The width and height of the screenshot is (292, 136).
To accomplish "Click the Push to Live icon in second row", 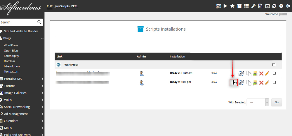I will tap(233, 83).
